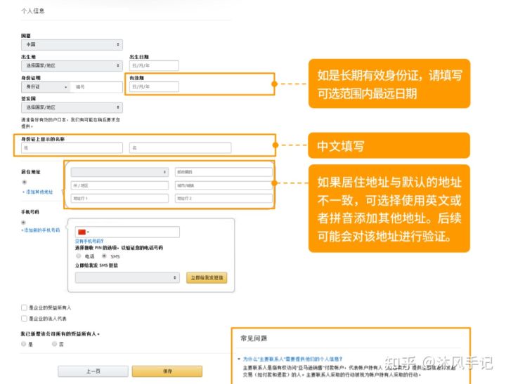This screenshot has height=384, width=506.
Task: Click the 州/地区 state input field
Action: [119, 185]
